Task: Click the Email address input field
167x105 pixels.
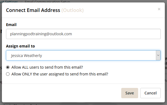Action: point(83,34)
